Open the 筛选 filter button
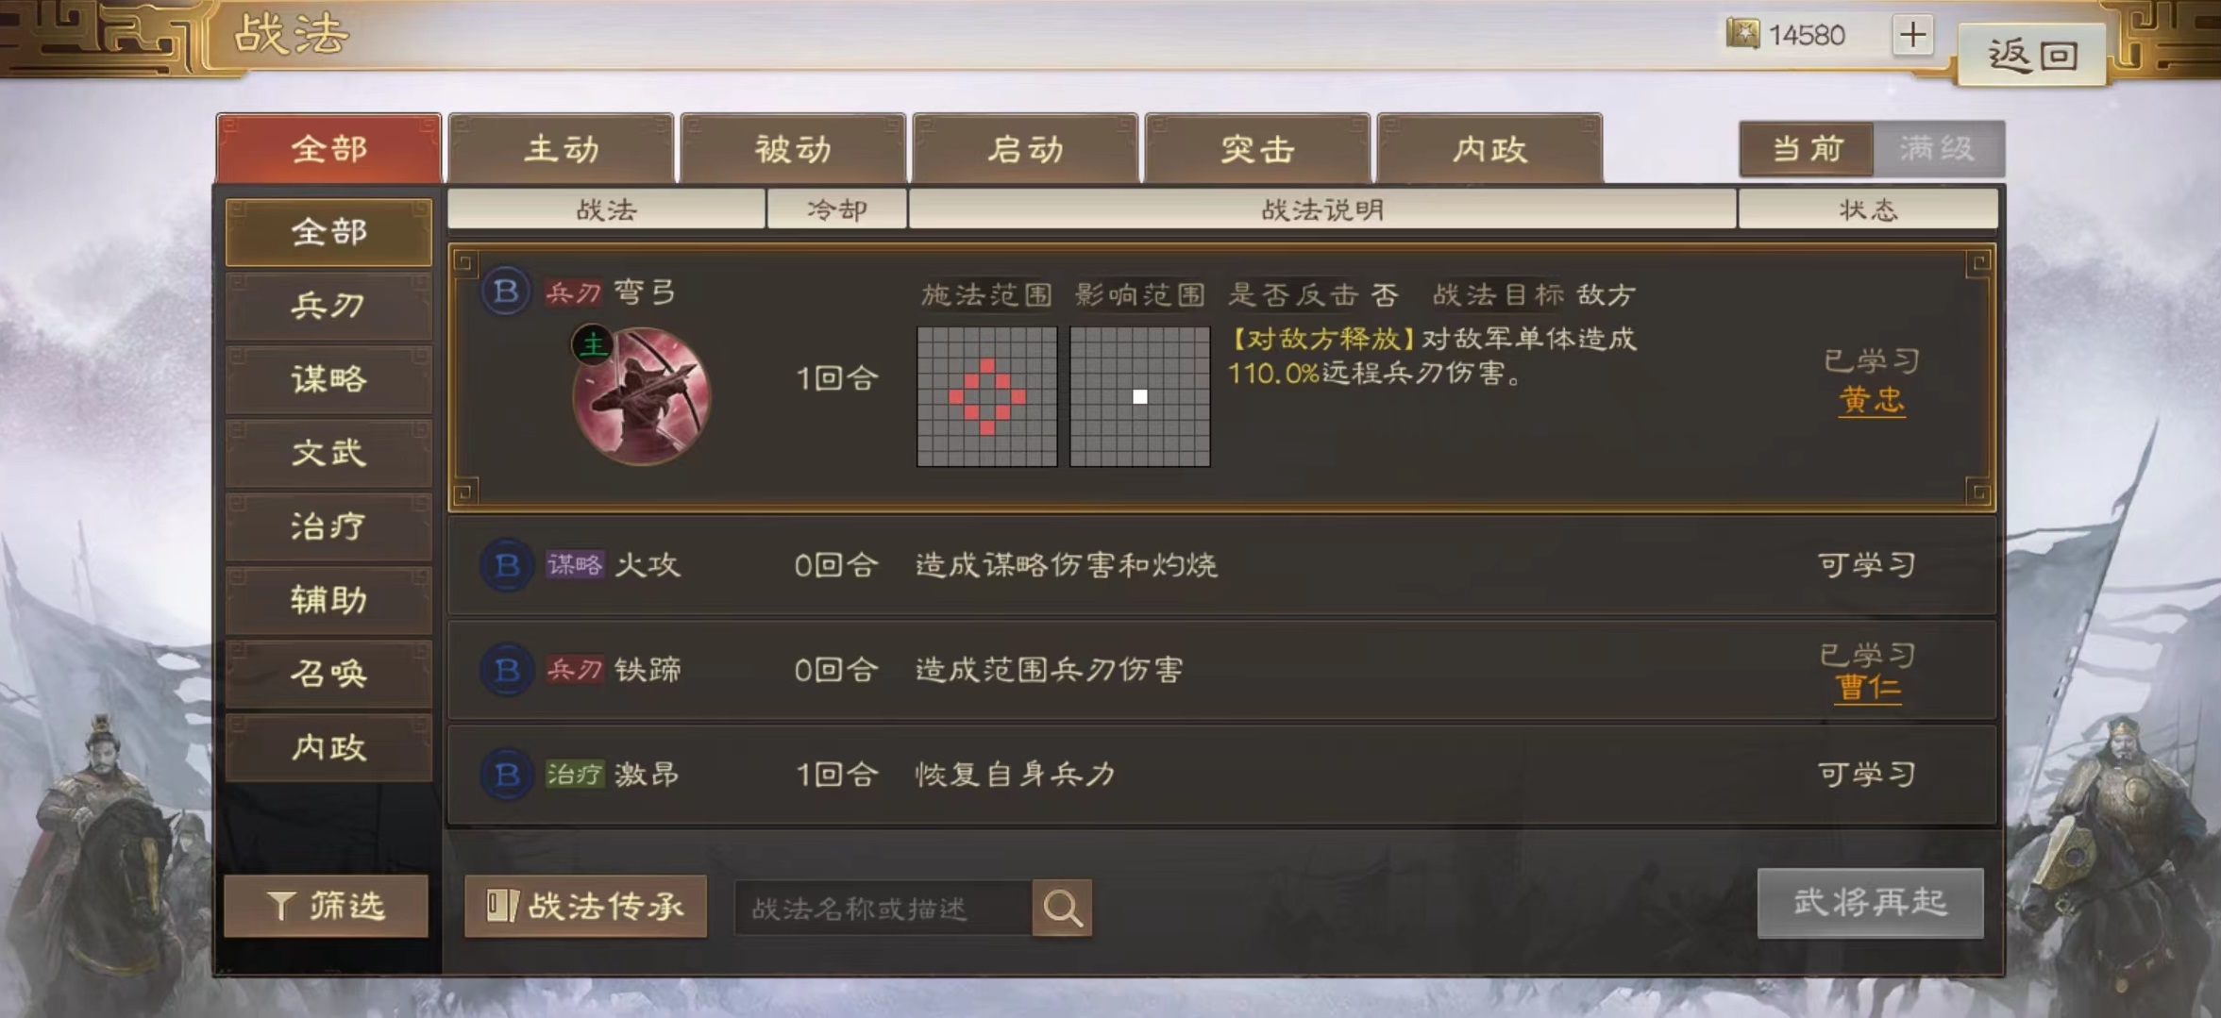The image size is (2221, 1018). [x=327, y=906]
